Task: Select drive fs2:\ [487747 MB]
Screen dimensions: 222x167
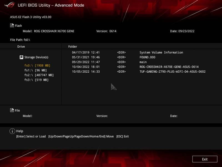Action: point(39,75)
